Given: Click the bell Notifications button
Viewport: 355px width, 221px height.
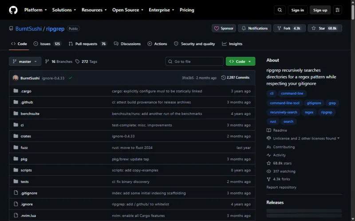Looking at the screenshot, I should (254, 28).
